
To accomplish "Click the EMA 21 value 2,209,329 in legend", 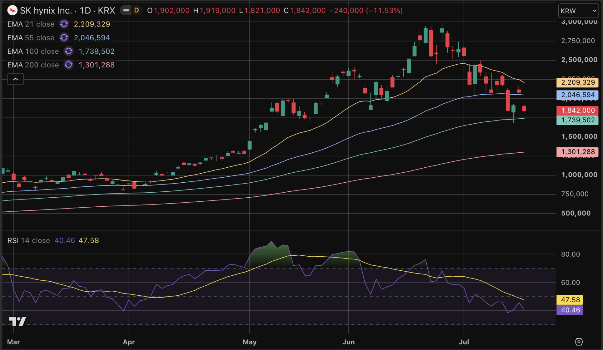I will coord(92,24).
